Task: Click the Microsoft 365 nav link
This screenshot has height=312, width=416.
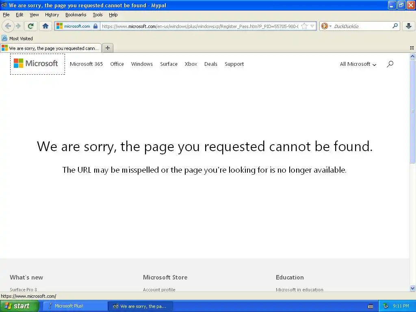Action: 86,64
